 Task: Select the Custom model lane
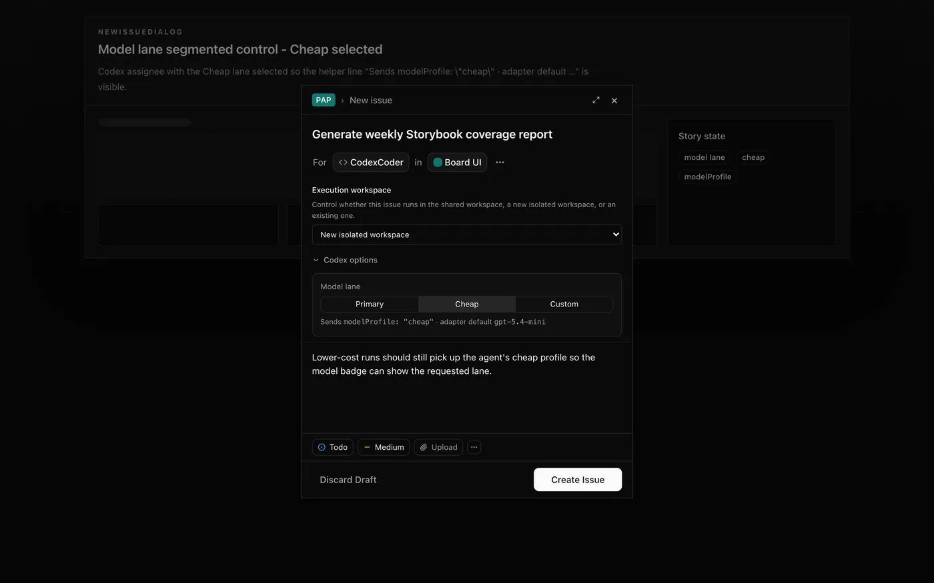[564, 304]
